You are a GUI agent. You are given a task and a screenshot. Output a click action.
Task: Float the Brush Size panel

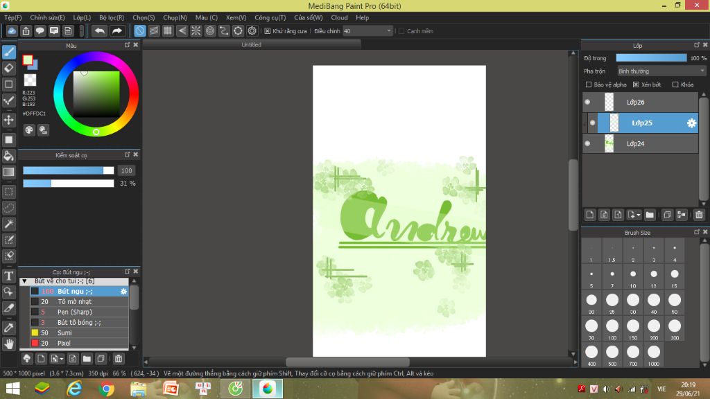pos(696,232)
